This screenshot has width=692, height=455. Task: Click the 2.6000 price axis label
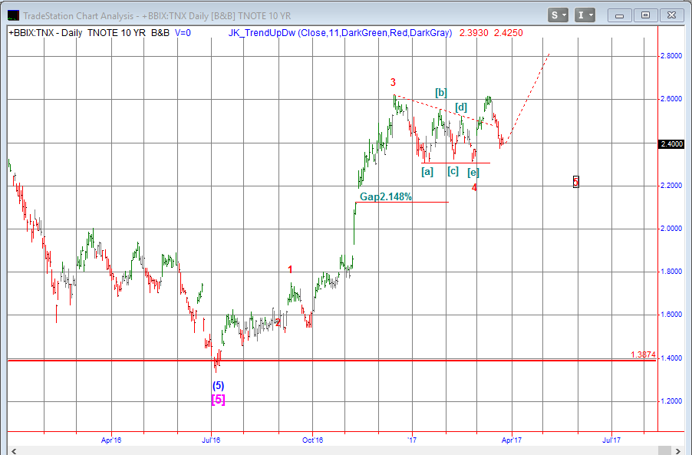[x=671, y=99]
